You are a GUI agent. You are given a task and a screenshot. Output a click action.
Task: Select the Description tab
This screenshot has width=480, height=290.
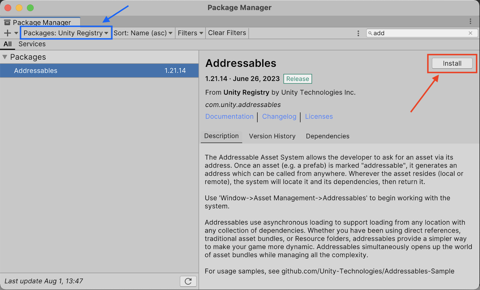coord(221,136)
